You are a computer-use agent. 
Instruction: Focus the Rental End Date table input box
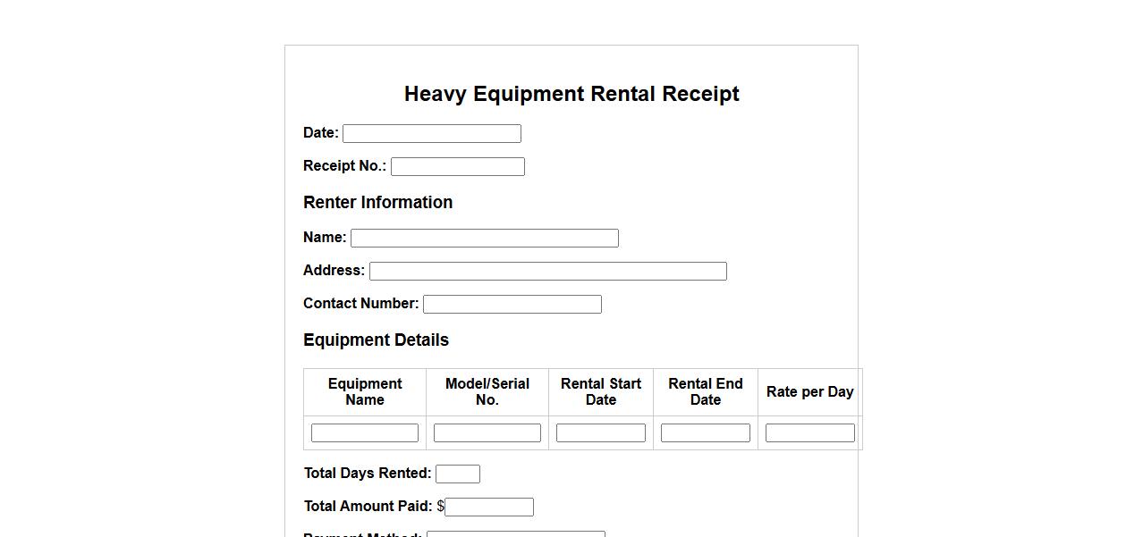pos(705,433)
